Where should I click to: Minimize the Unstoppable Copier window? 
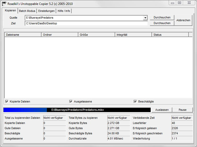(173, 3)
